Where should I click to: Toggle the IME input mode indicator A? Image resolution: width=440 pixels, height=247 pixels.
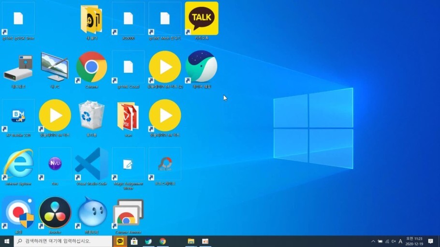(x=400, y=241)
